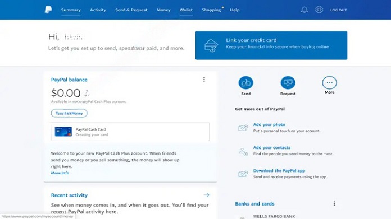391x219 pixels.
Task: Open the More actions circle
Action: pos(329,82)
